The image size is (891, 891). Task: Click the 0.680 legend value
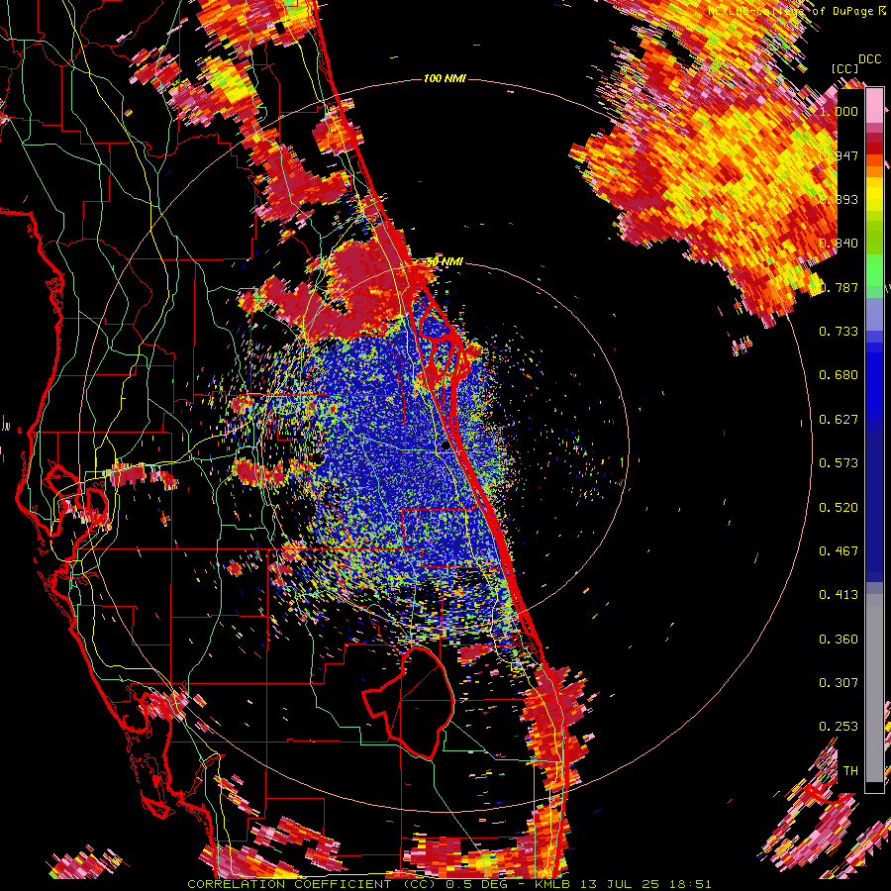pos(839,375)
